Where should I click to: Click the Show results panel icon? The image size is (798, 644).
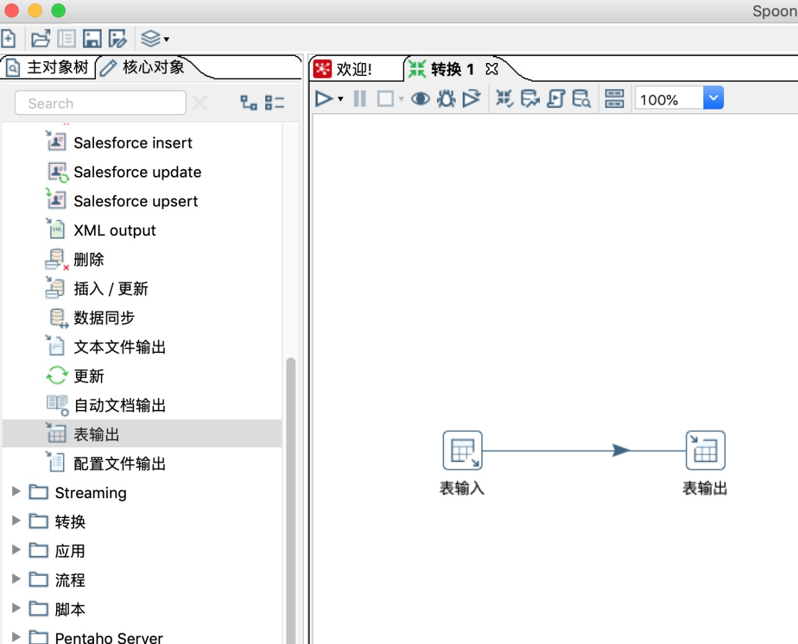[x=615, y=99]
